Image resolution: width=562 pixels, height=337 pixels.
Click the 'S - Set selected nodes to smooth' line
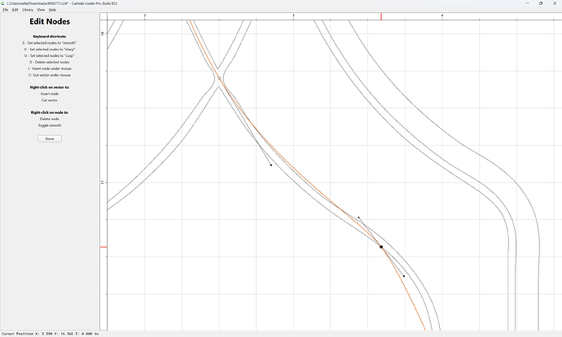coord(50,43)
